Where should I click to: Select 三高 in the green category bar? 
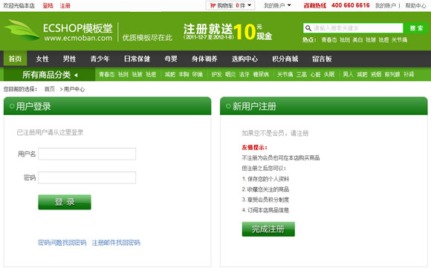pyautogui.click(x=302, y=74)
